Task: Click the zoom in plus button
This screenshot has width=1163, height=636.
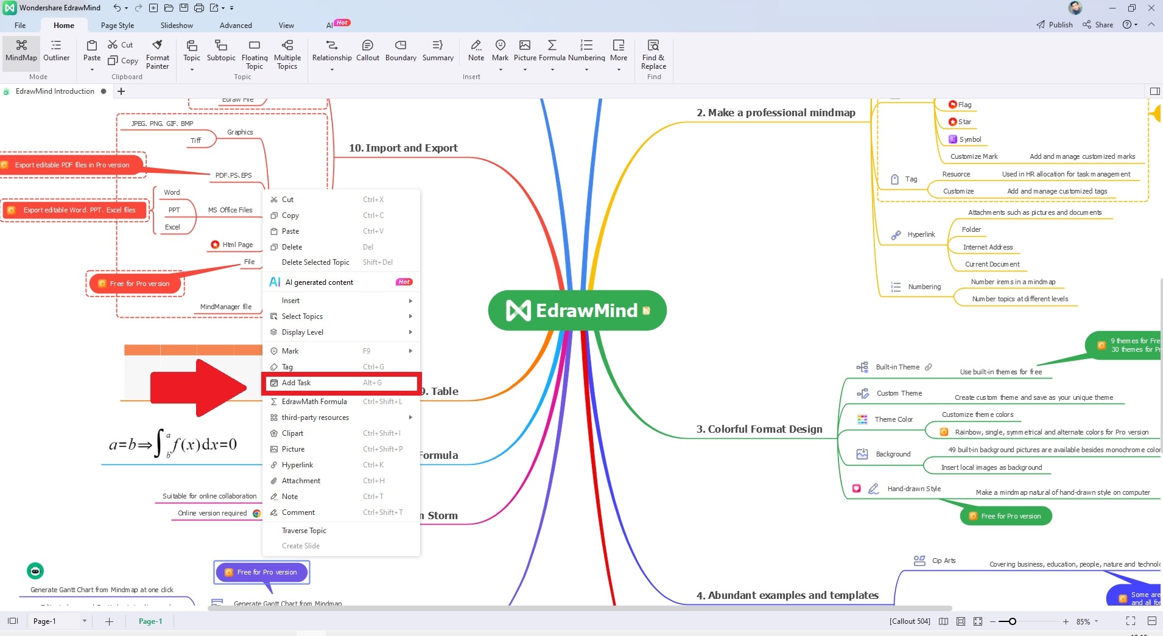Action: [1066, 621]
